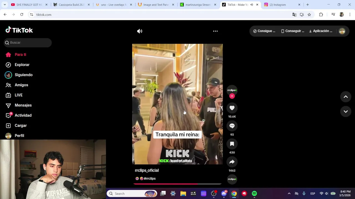Expand the tab search dropdown
Image resolution: width=355 pixels, height=199 pixels.
tap(5, 5)
